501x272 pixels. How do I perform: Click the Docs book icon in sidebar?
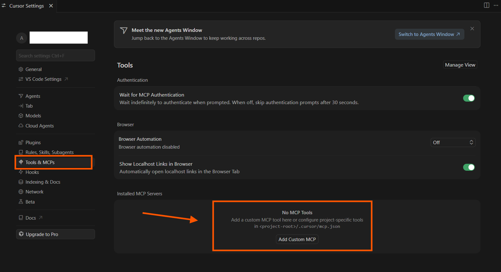pos(21,218)
